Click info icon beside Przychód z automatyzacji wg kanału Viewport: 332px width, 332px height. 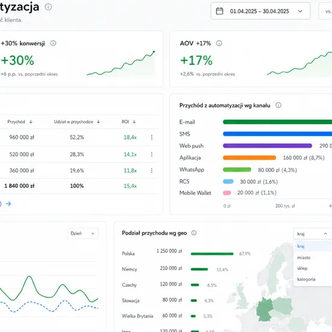tap(278, 105)
